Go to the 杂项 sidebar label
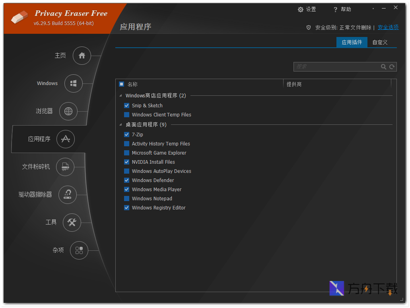The image size is (410, 308). pos(58,250)
